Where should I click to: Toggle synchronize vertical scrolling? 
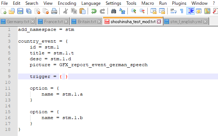click(x=154, y=11)
